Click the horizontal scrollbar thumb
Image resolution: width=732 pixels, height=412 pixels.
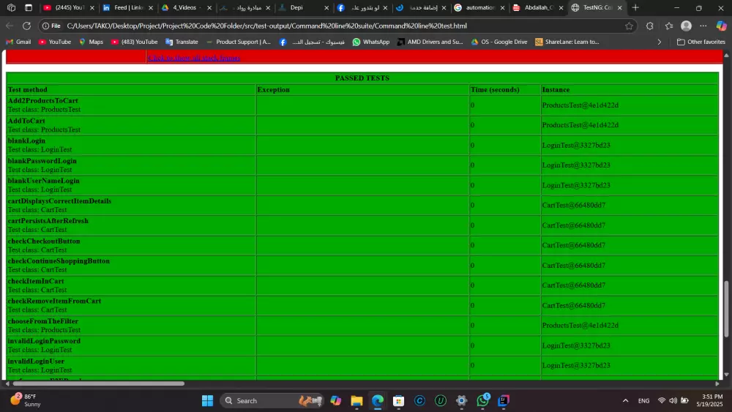[99, 383]
